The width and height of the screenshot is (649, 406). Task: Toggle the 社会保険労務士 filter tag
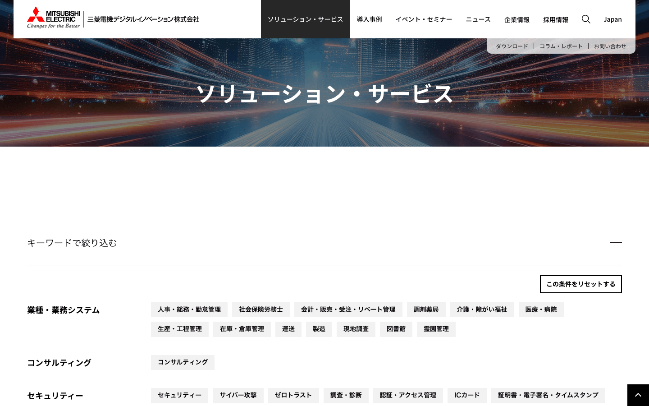(x=261, y=309)
